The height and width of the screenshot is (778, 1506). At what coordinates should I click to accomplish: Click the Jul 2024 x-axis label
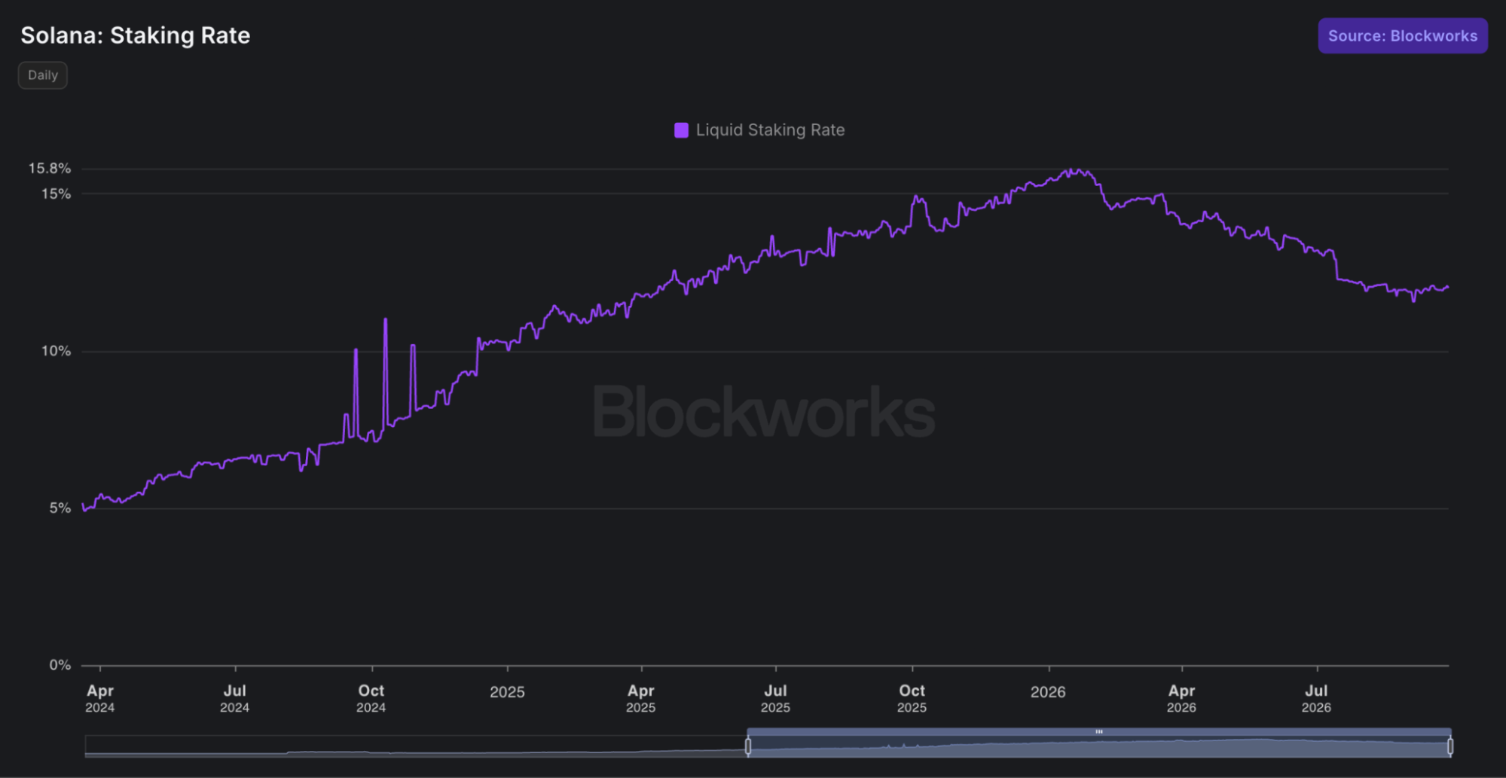(x=234, y=698)
